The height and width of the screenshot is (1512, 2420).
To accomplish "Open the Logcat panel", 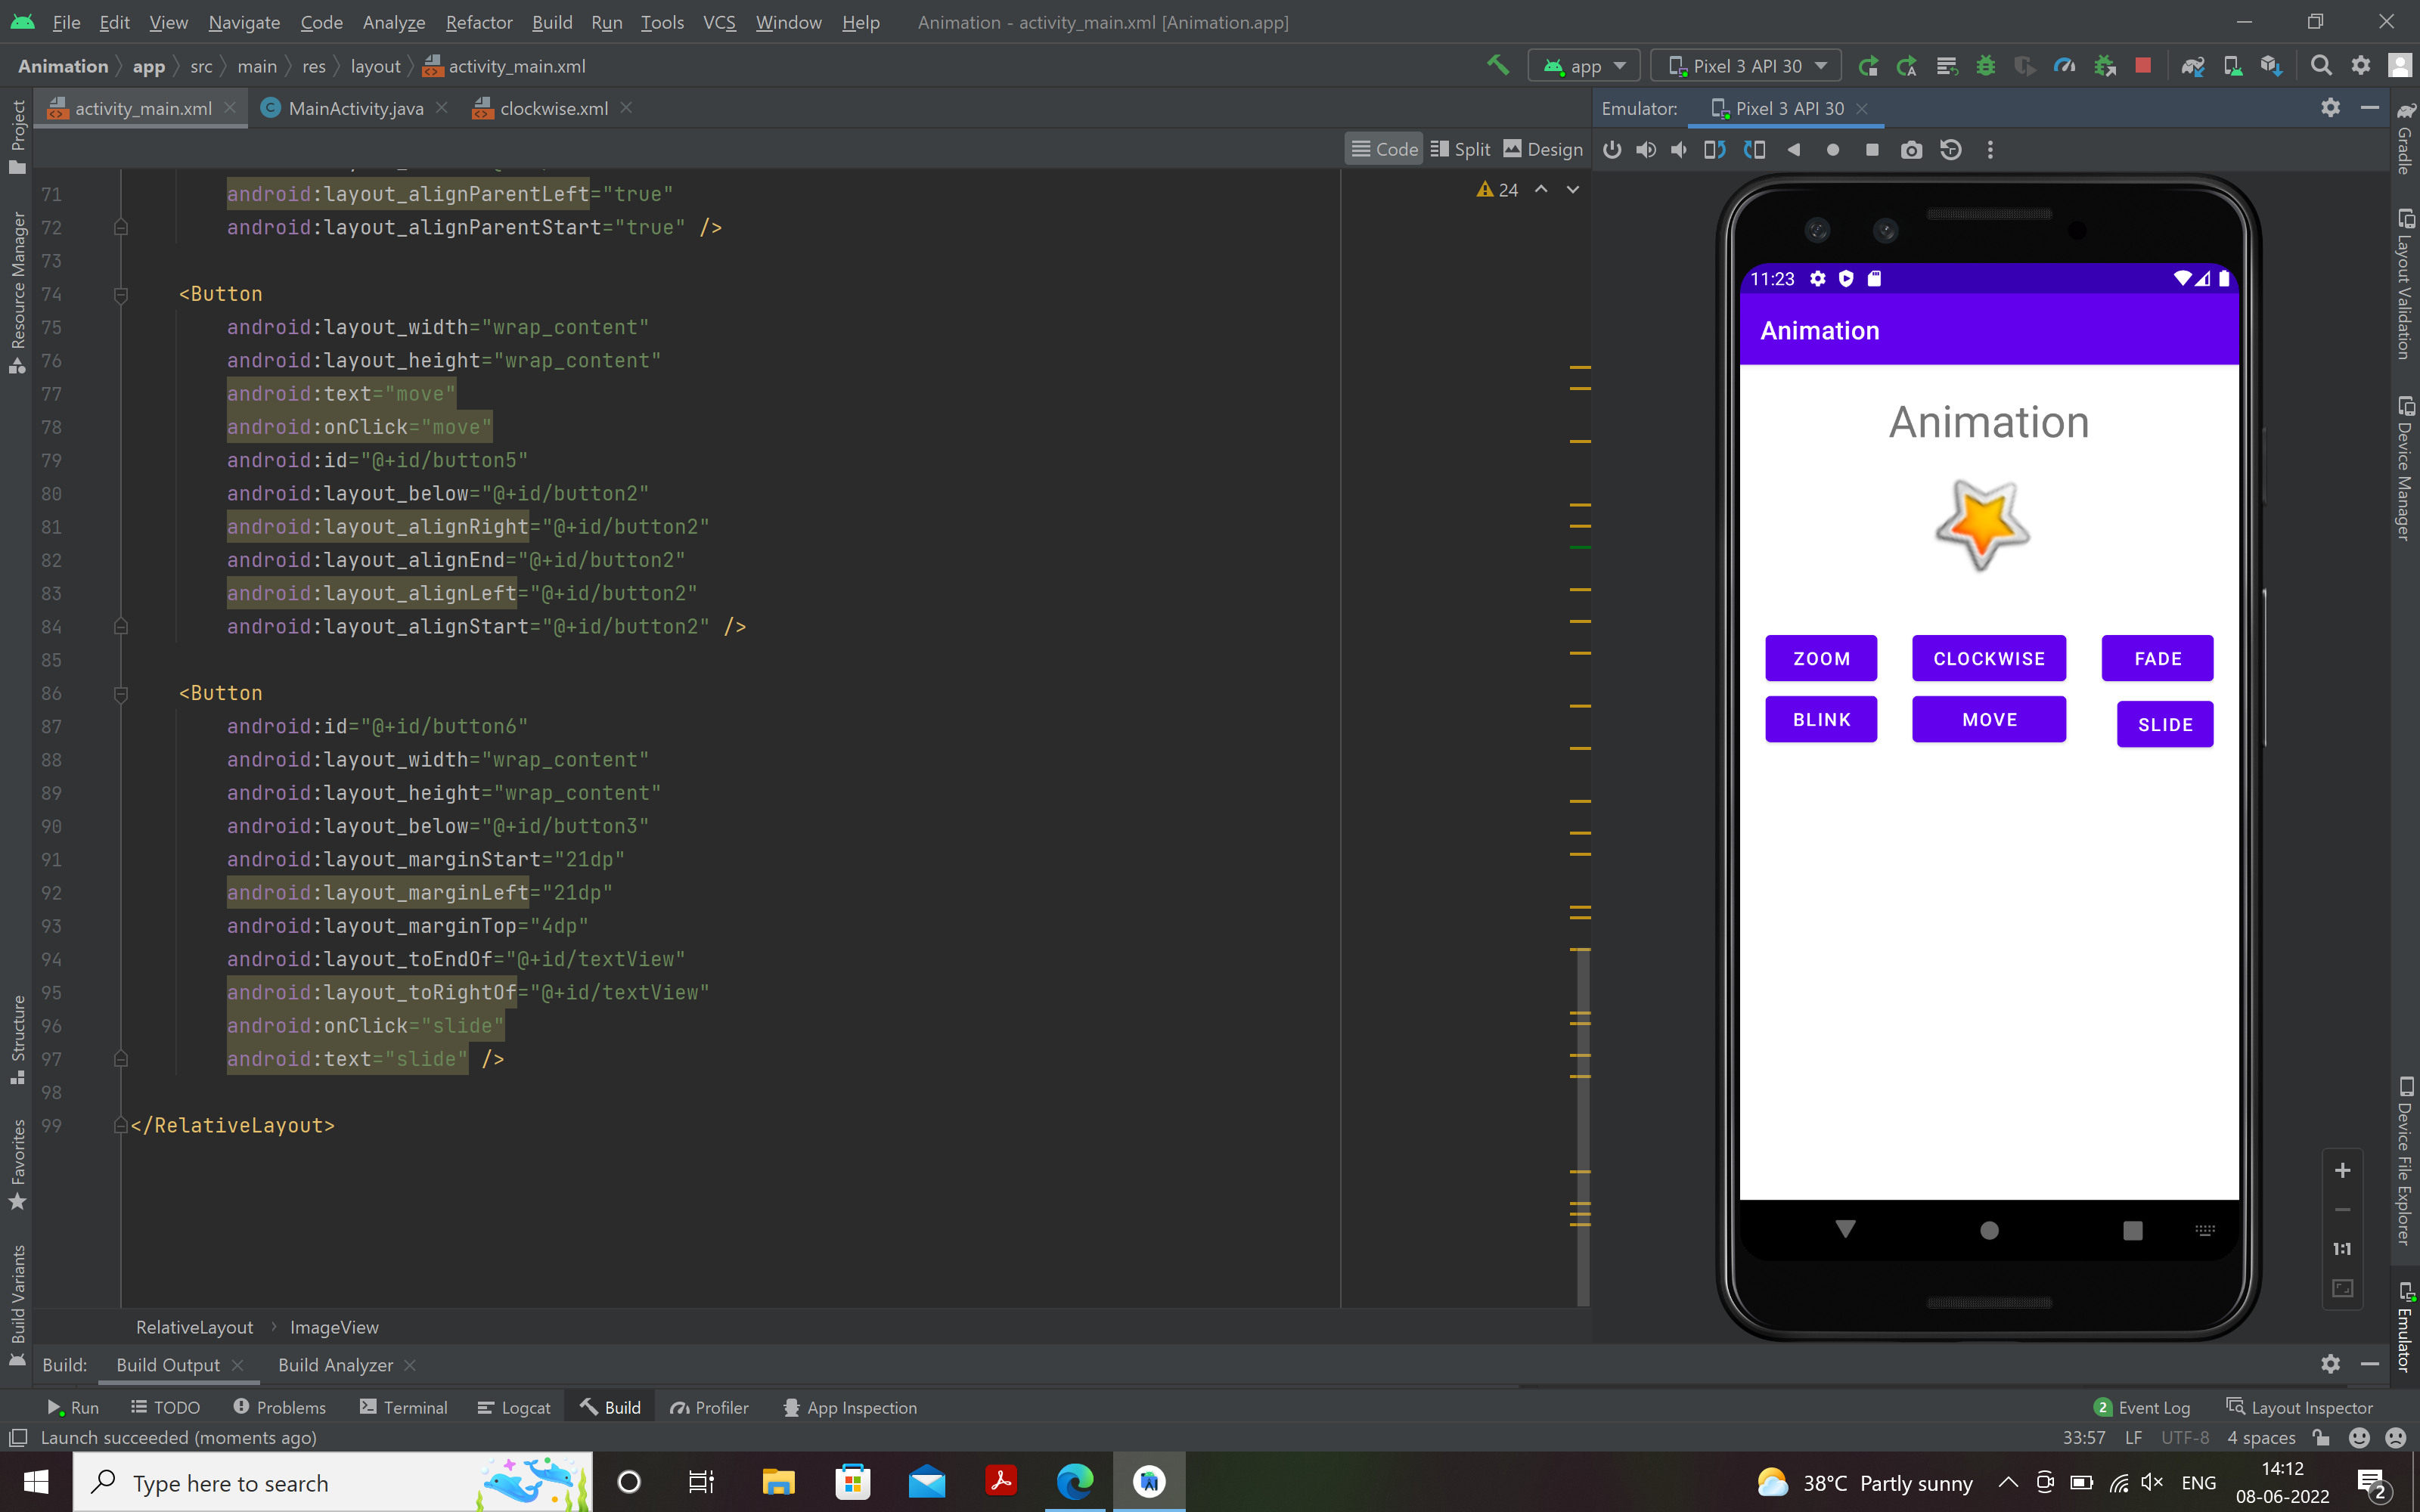I will [514, 1407].
